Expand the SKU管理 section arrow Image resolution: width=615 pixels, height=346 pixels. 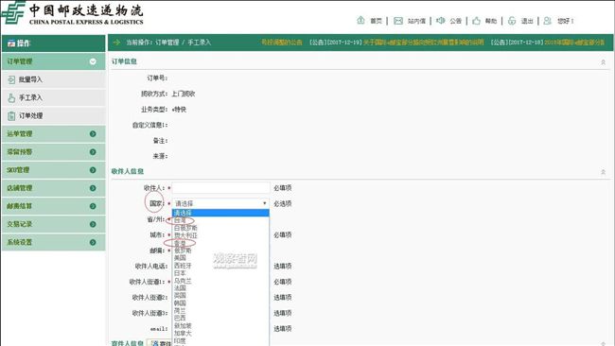[x=93, y=170]
